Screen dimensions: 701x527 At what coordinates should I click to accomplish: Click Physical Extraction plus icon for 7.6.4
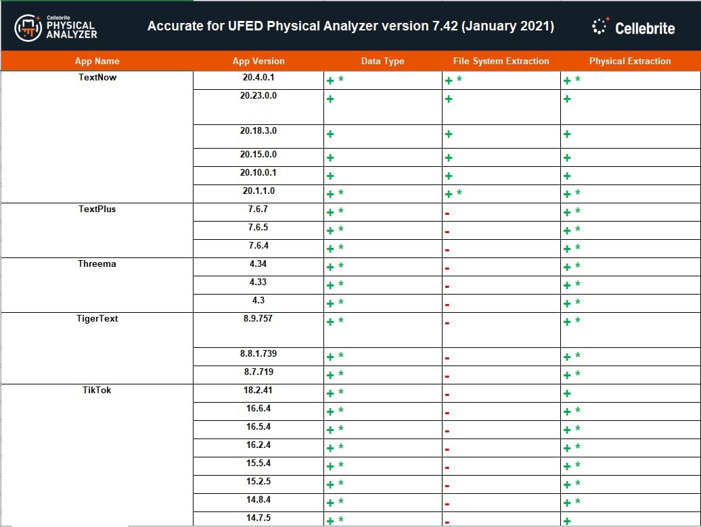tap(567, 249)
